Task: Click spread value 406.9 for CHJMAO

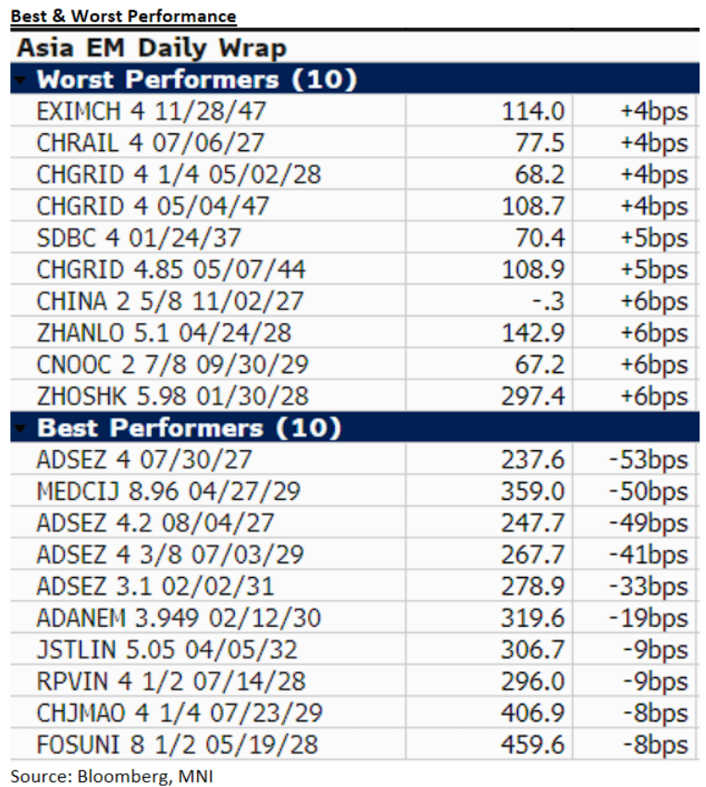Action: click(x=533, y=713)
